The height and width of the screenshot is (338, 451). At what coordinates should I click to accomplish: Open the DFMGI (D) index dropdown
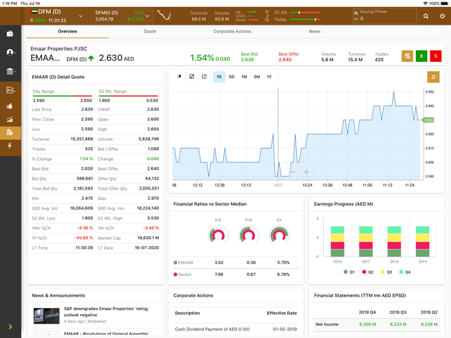pyautogui.click(x=147, y=16)
